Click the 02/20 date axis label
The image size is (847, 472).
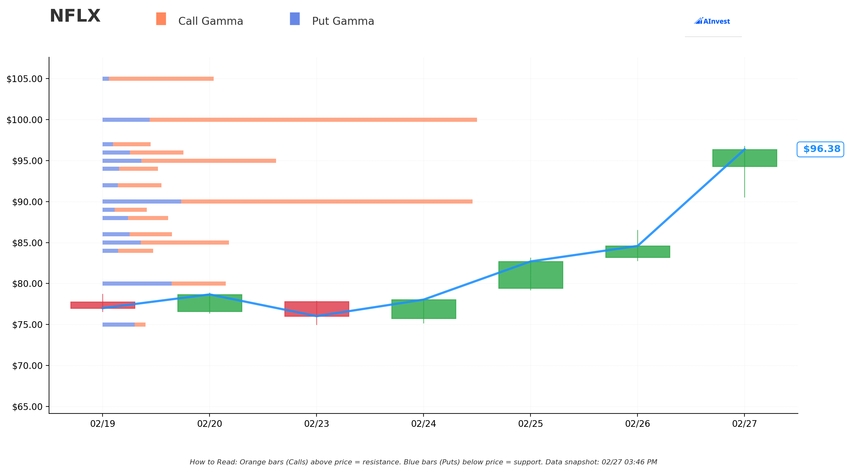[210, 424]
